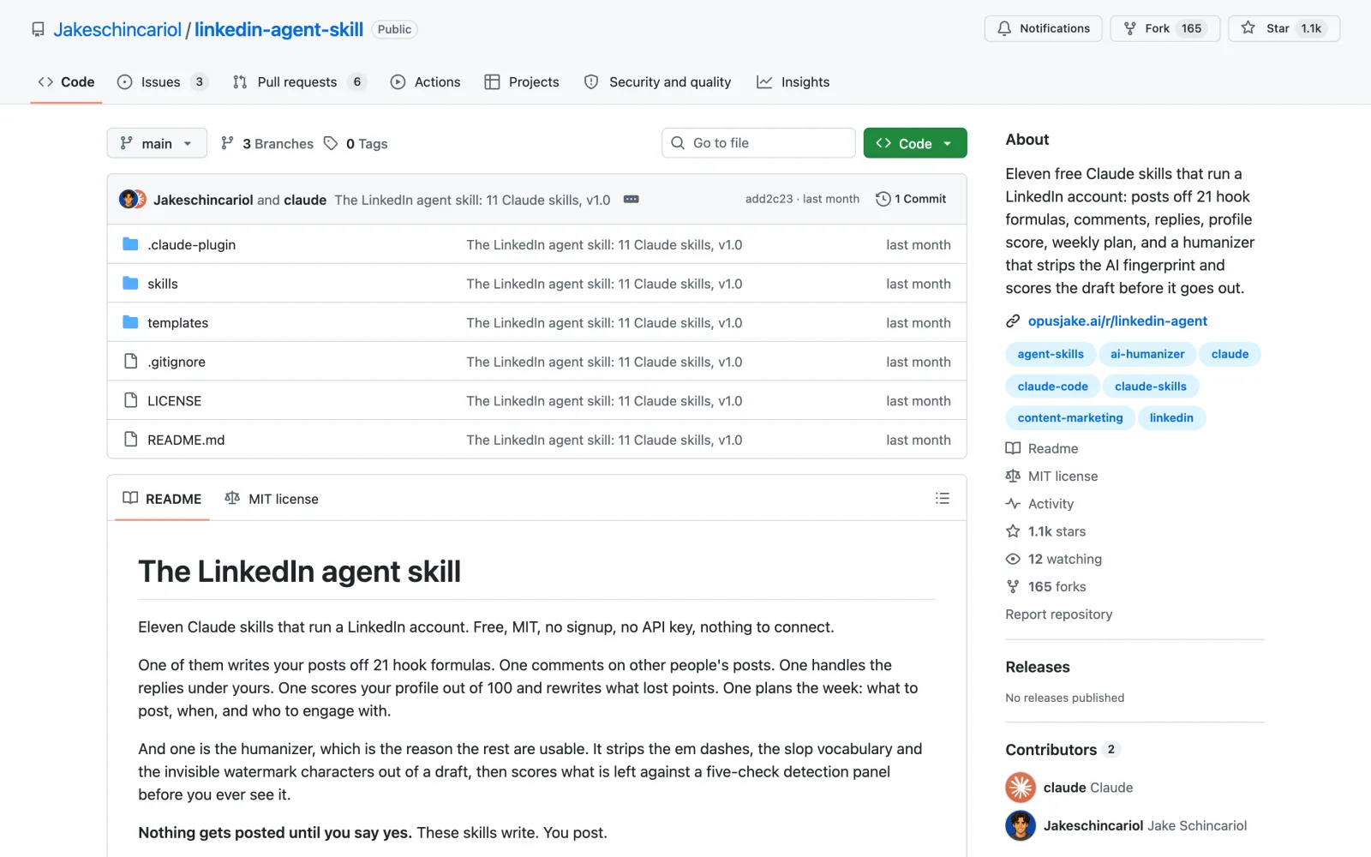The image size is (1371, 857).
Task: Click the .claude-plugin folder icon
Action: pos(130,244)
